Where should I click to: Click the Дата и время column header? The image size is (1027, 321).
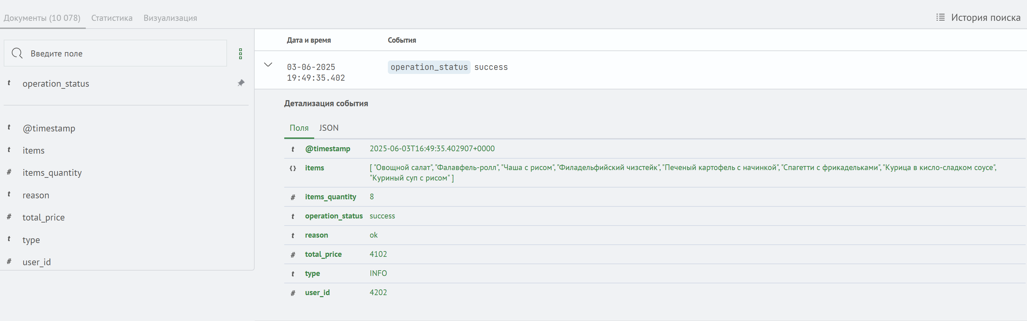[308, 40]
